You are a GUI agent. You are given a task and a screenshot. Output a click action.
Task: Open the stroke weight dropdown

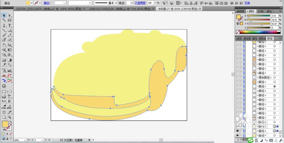tap(64, 3)
